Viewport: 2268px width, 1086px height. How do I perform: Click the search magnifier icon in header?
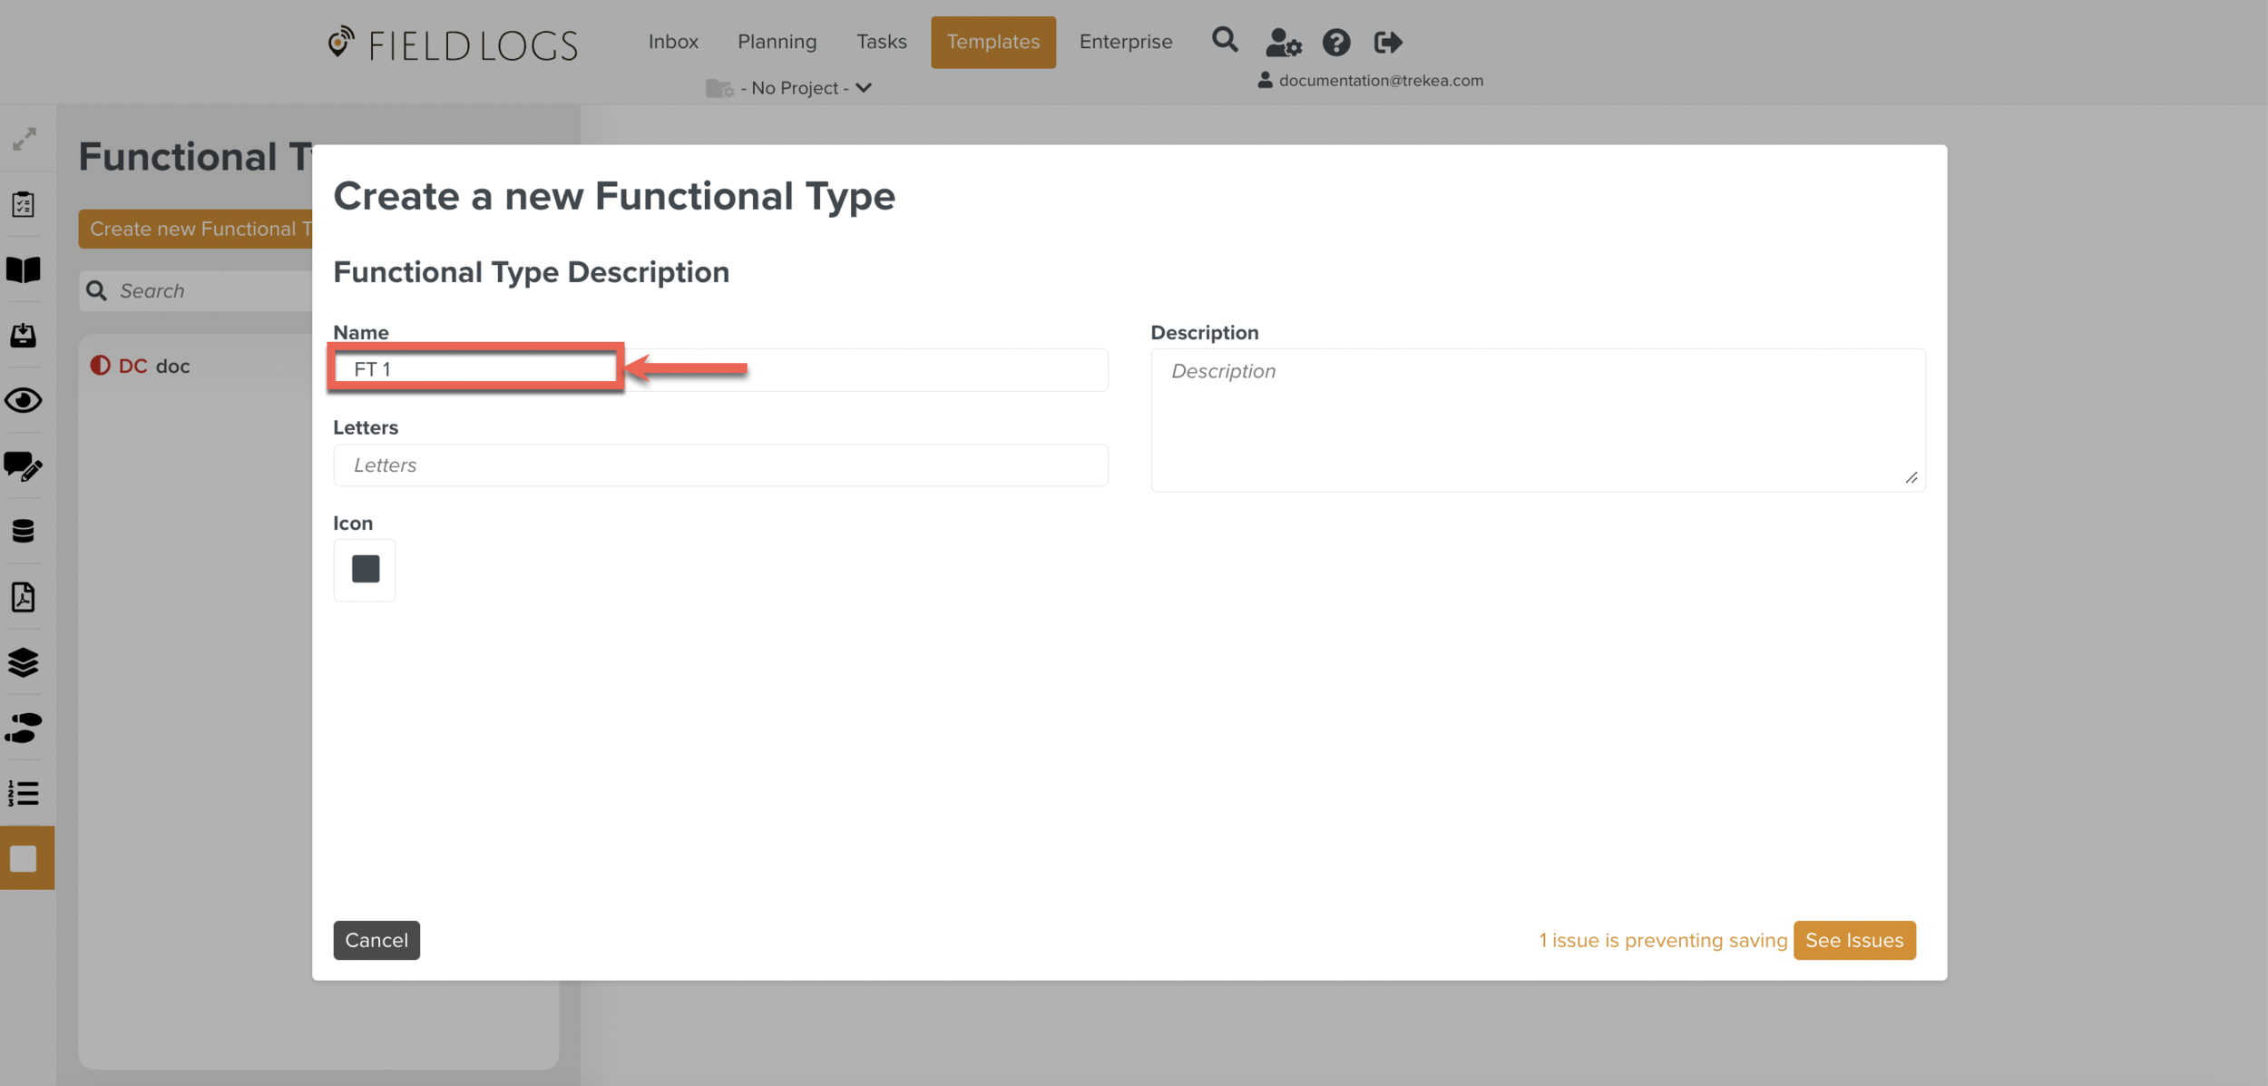1224,41
